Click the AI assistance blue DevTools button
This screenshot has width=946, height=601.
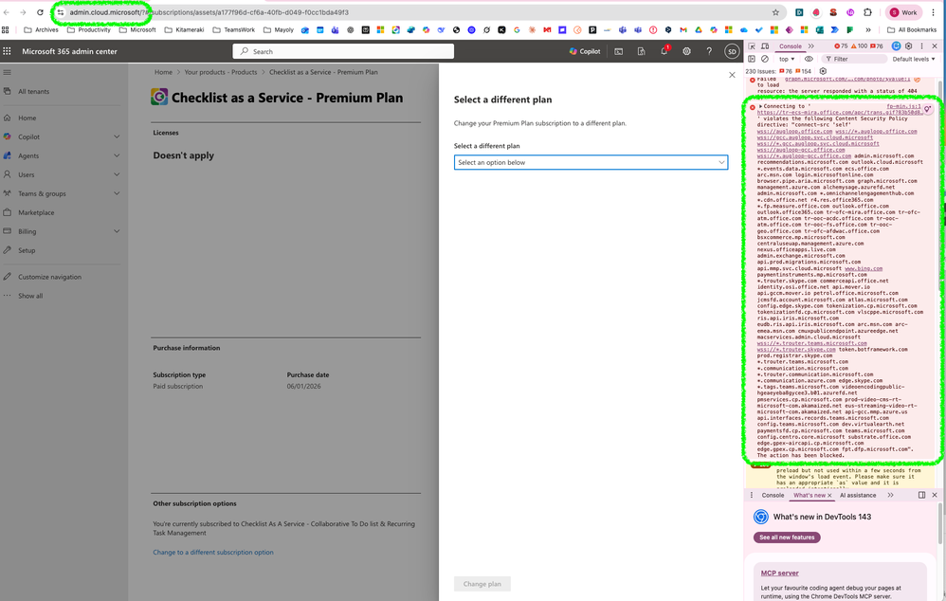pyautogui.click(x=896, y=46)
